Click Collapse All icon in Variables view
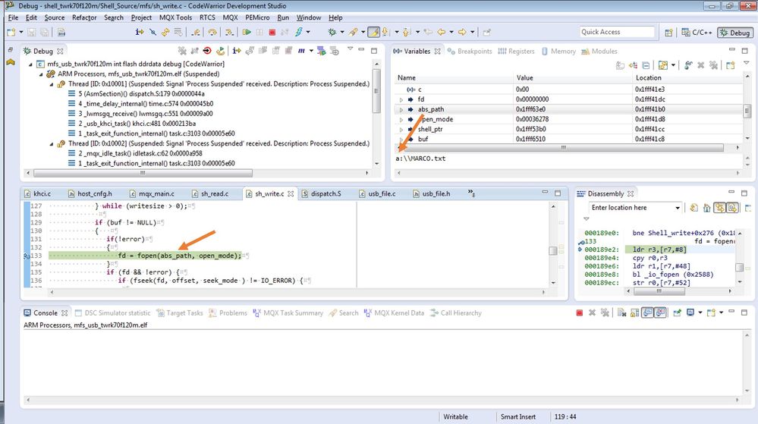The width and height of the screenshot is (758, 424). [x=646, y=65]
